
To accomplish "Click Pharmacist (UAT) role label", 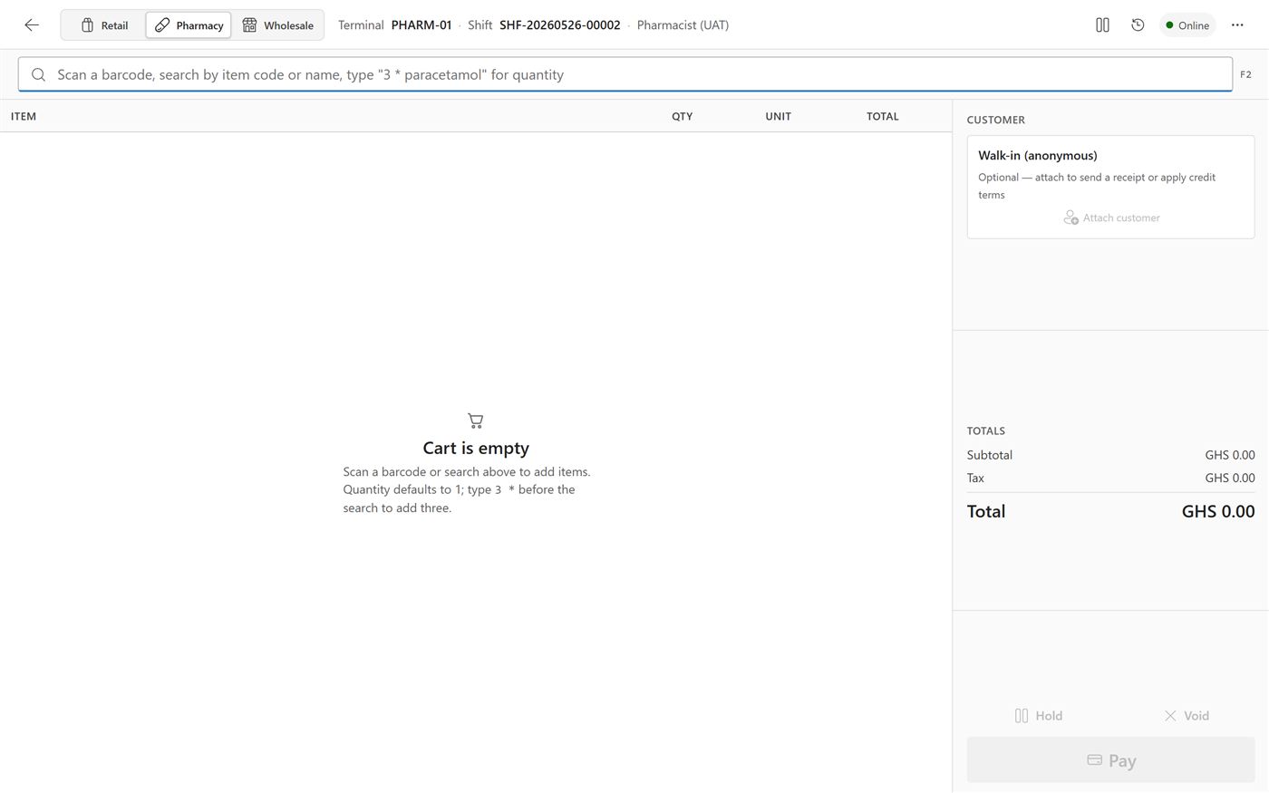I will 683,25.
